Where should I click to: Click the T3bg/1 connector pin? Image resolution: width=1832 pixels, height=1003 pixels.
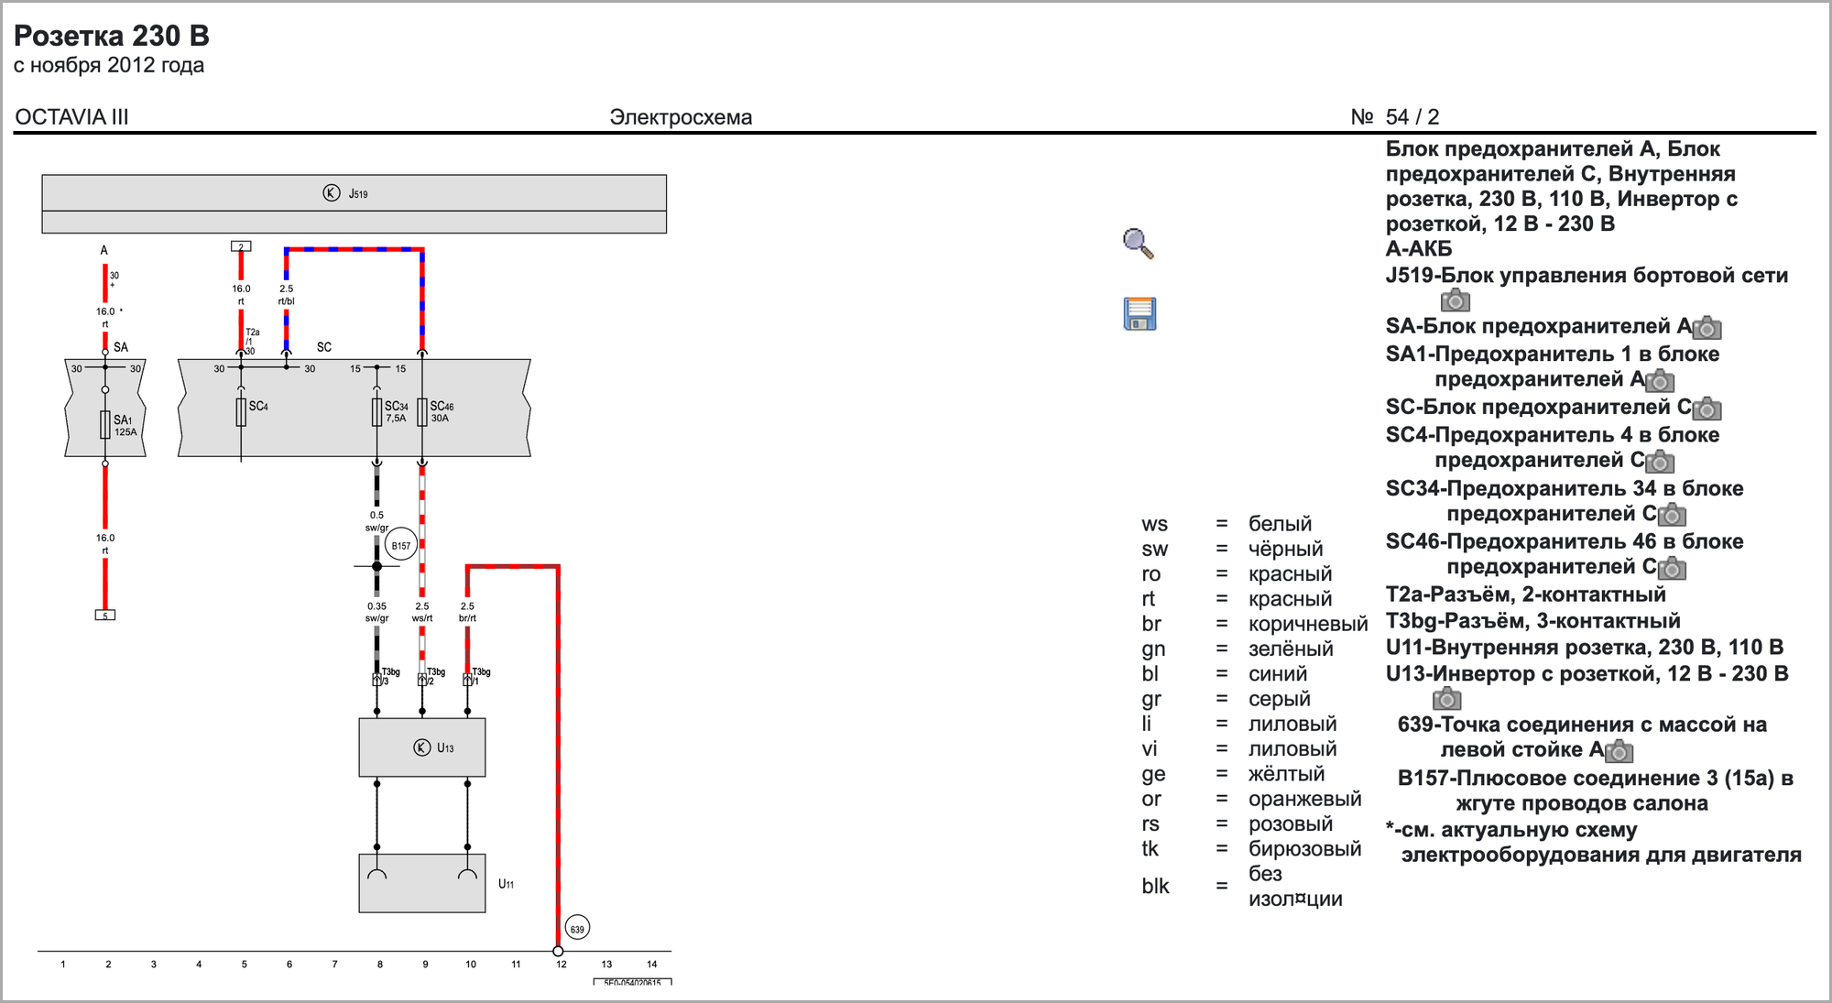point(467,680)
